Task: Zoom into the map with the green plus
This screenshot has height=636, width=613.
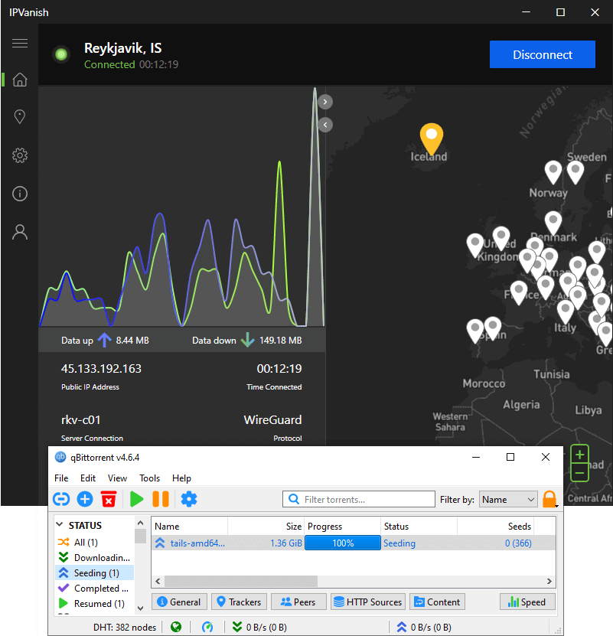Action: (579, 455)
